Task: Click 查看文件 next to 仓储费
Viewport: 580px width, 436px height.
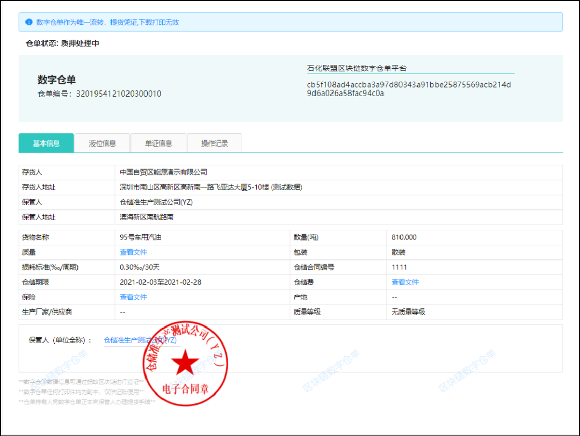Action: pos(405,281)
